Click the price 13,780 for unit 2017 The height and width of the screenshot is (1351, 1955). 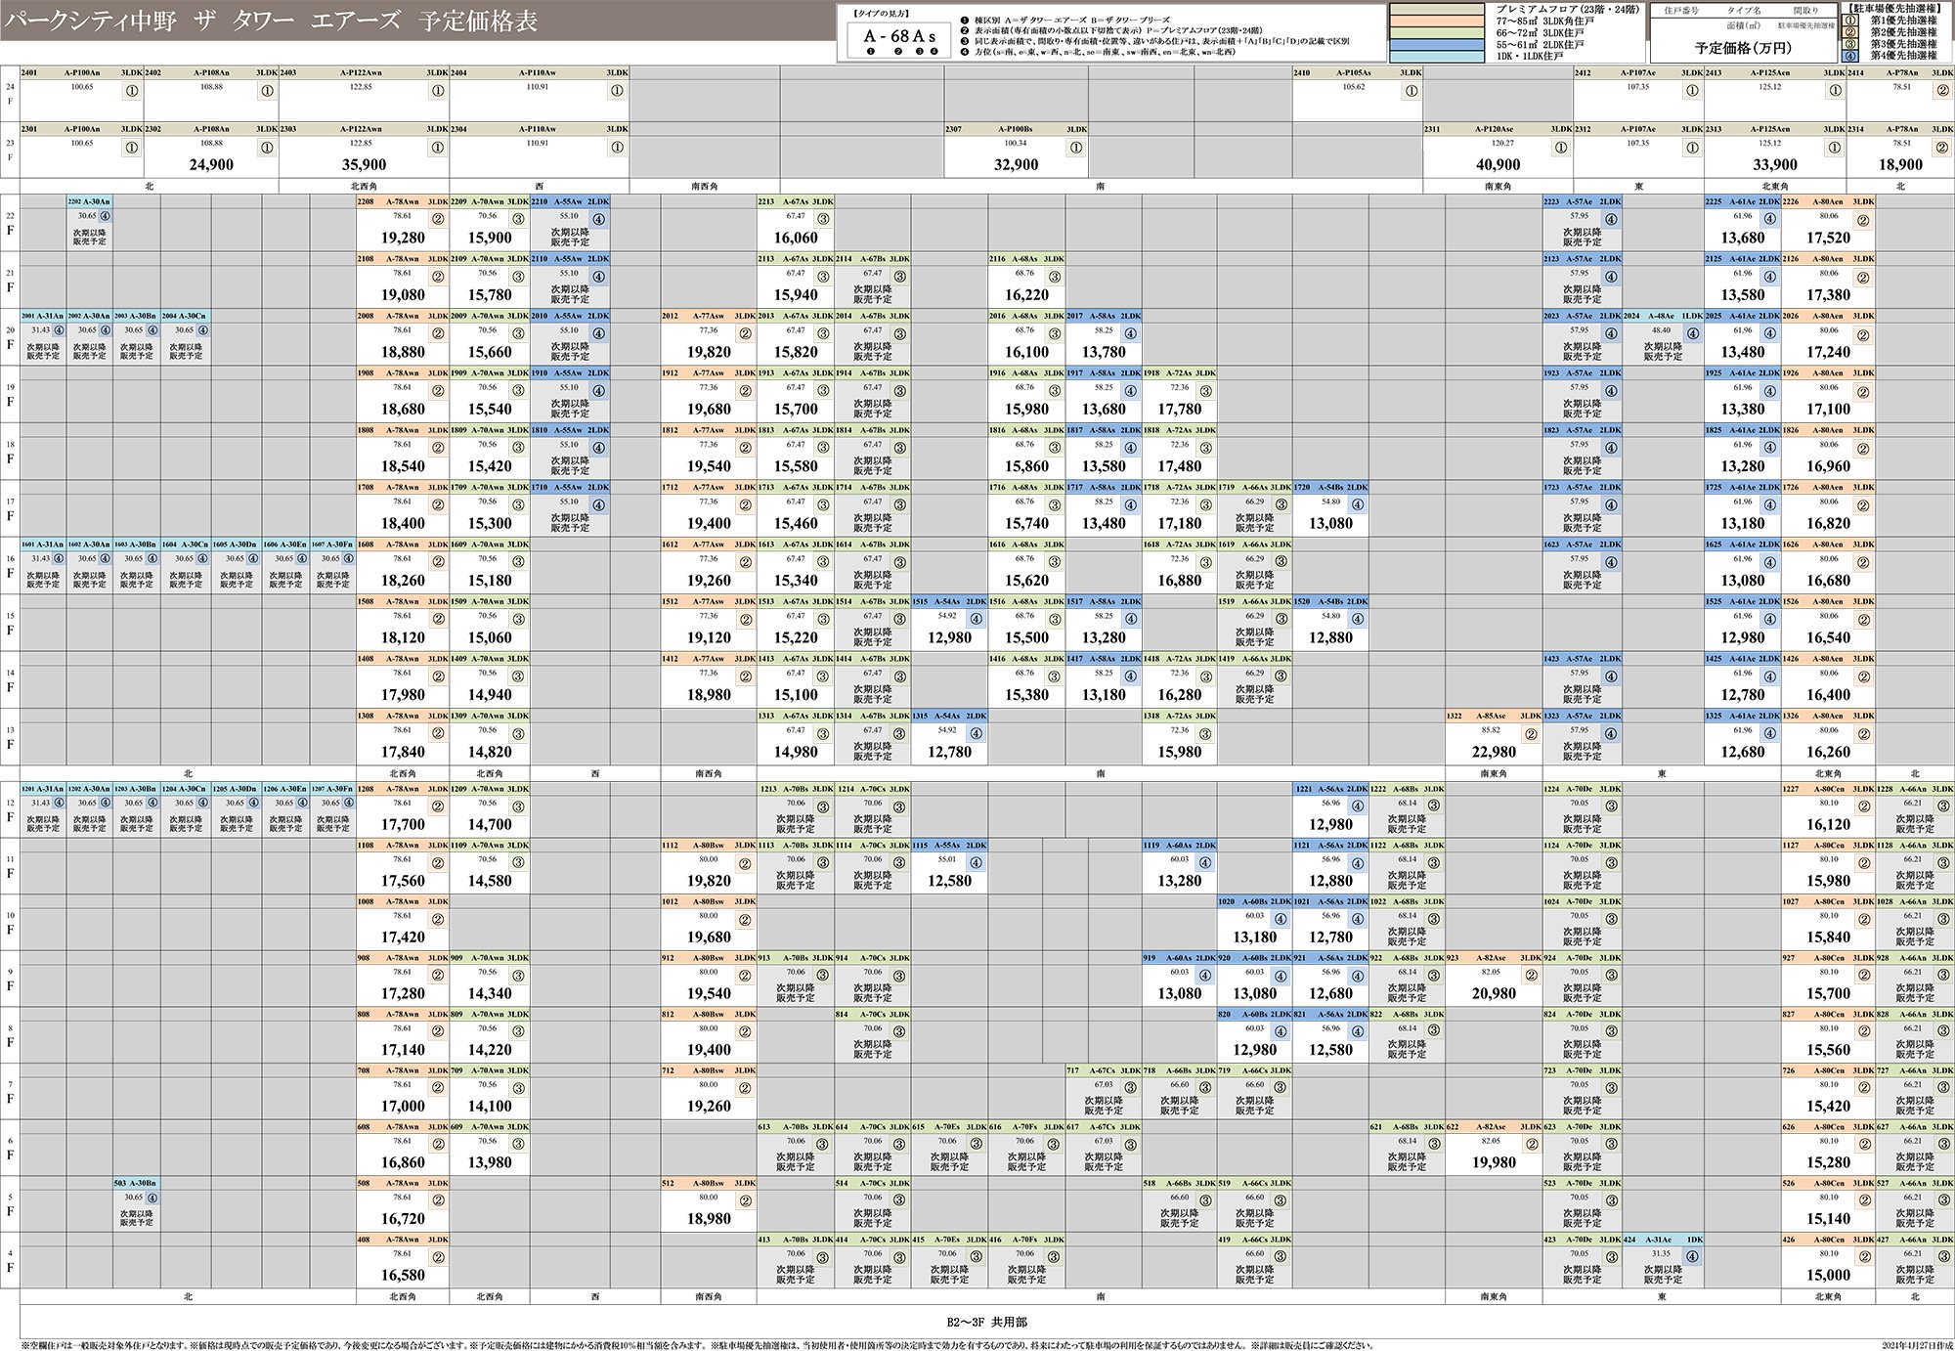[1104, 352]
